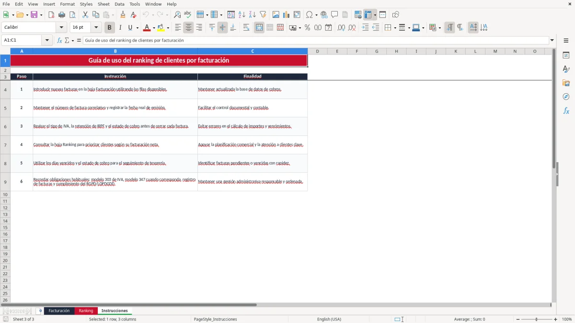Click the Define Print Area icon
575x323 pixels.
[358, 15]
